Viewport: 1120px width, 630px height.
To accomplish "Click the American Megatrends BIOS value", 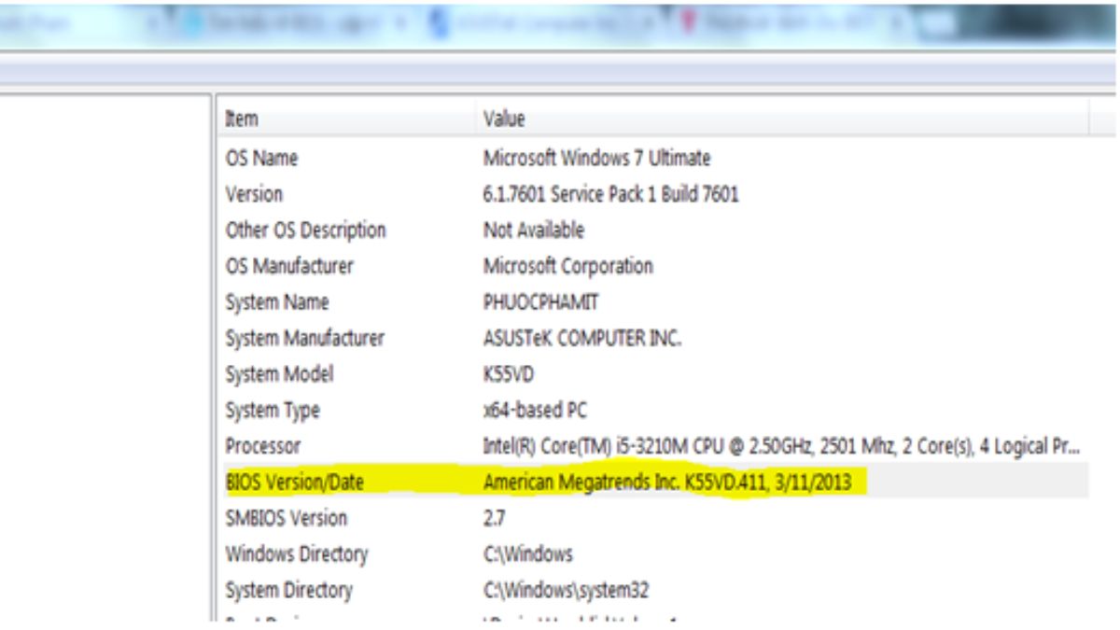I will click(666, 483).
